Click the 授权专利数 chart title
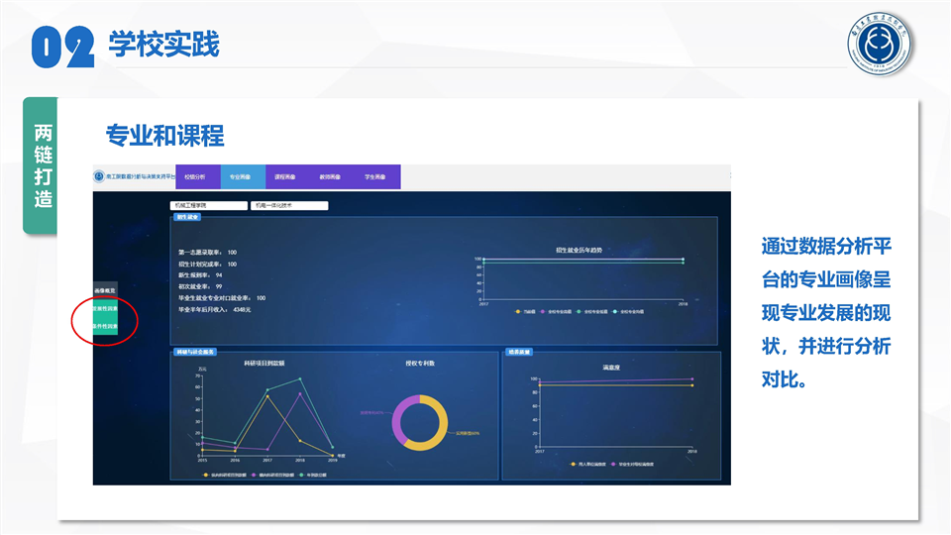Image resolution: width=951 pixels, height=535 pixels. tap(420, 364)
